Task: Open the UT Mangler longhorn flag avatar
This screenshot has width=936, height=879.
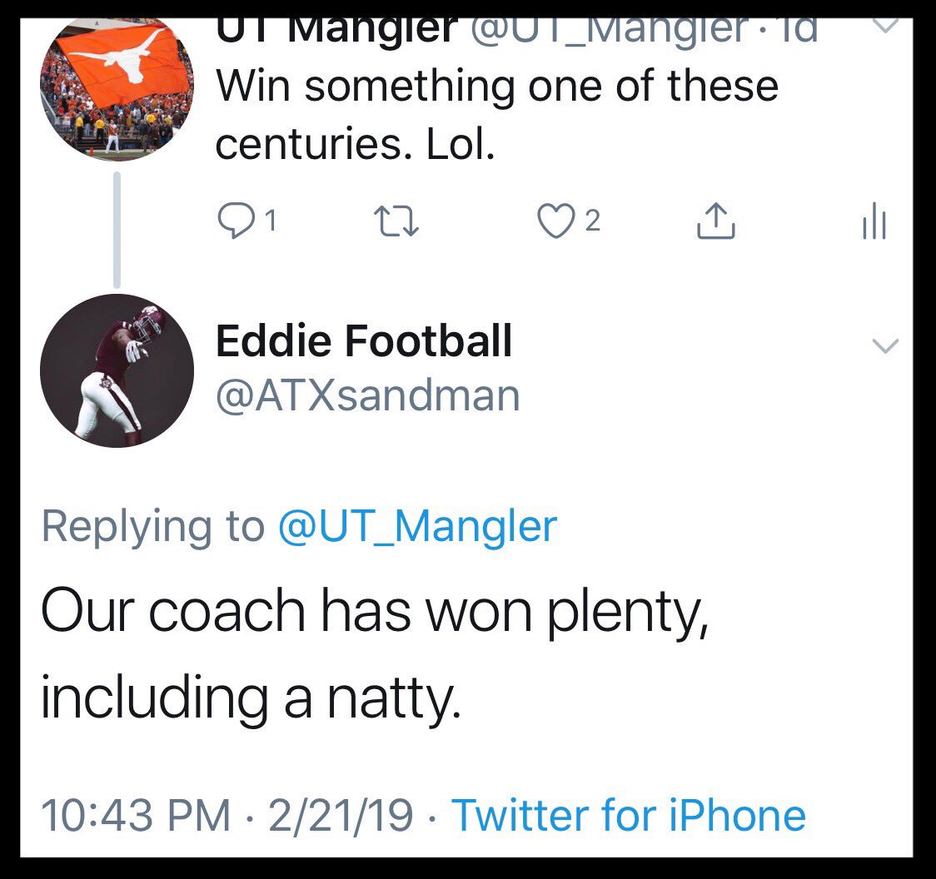Action: tap(117, 90)
